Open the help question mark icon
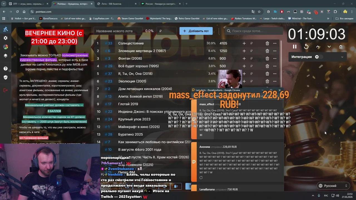 [x=6, y=69]
